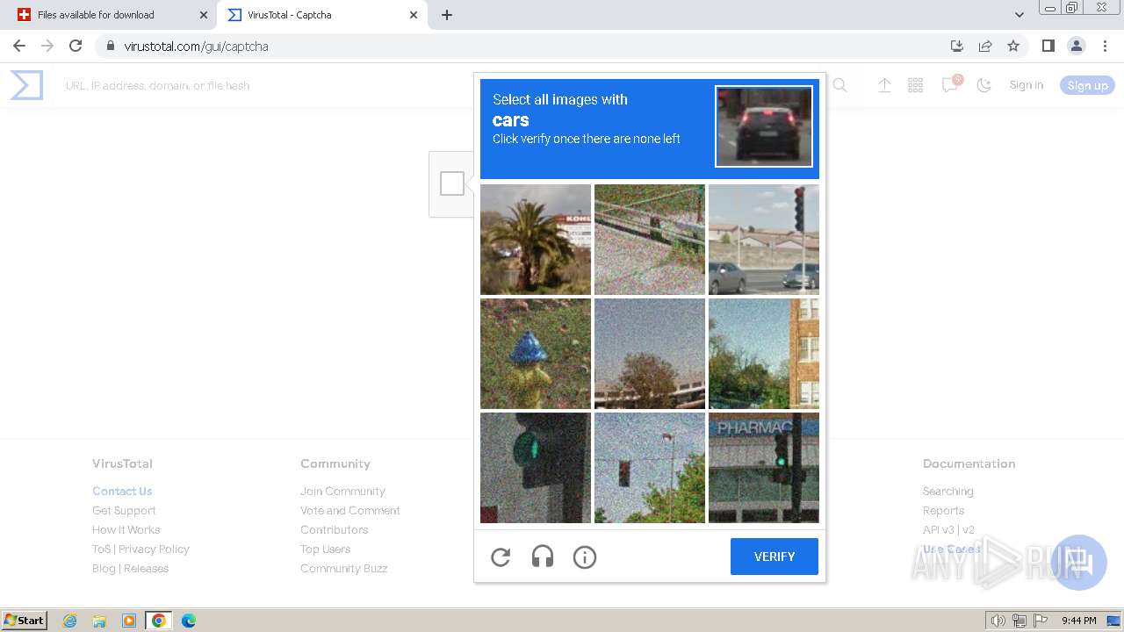Viewport: 1124px width, 632px height.
Task: Go back in browser history
Action: 19,46
